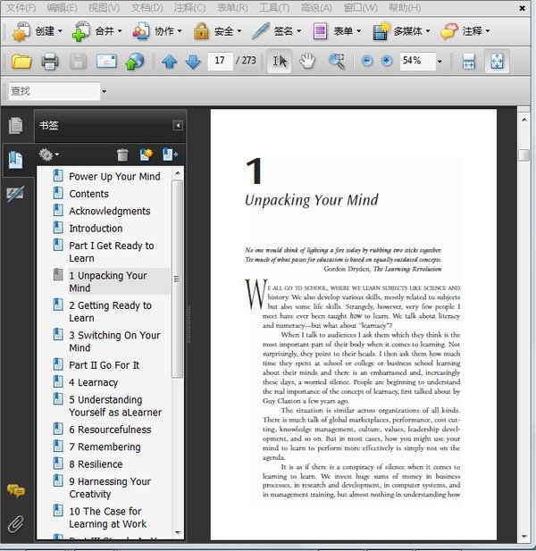Image resolution: width=536 pixels, height=551 pixels.
Task: Open the View (视图) menu
Action: pos(104,8)
